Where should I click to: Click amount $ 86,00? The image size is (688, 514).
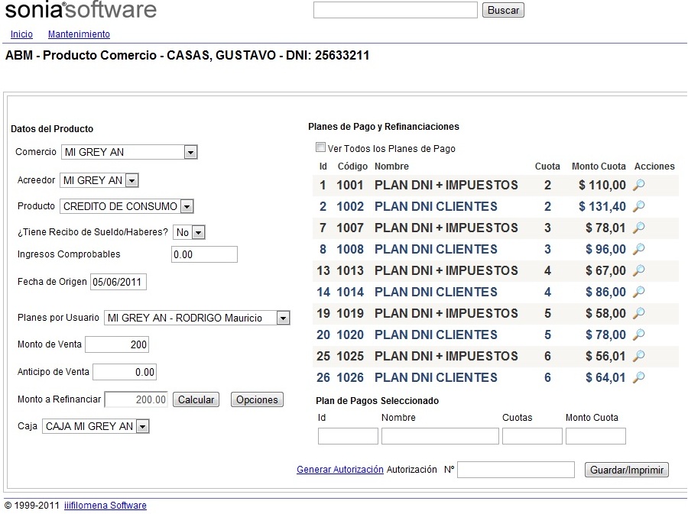tap(605, 292)
